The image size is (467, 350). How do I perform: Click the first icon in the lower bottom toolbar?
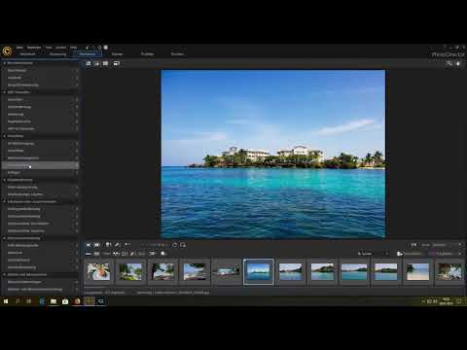89,254
